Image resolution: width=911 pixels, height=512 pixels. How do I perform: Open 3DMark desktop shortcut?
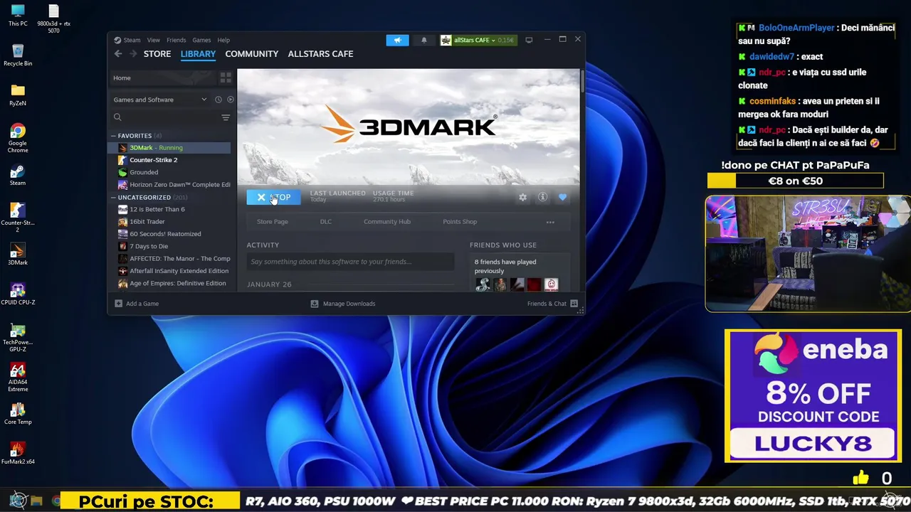(18, 255)
